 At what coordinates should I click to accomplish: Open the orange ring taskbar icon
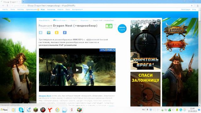click(x=57, y=110)
